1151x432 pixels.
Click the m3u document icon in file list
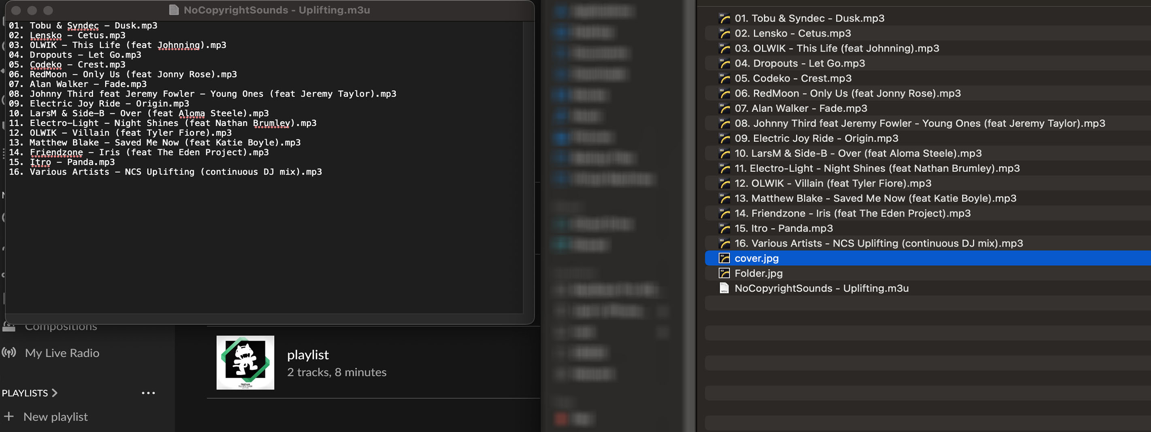tap(724, 288)
